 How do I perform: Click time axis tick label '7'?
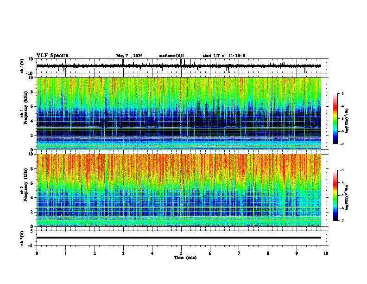239,253
